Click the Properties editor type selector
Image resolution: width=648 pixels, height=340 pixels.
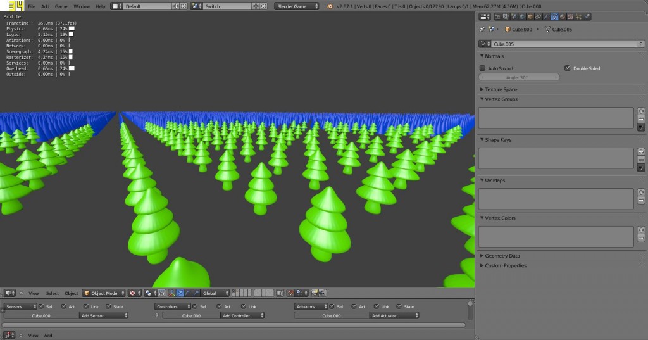pos(484,16)
